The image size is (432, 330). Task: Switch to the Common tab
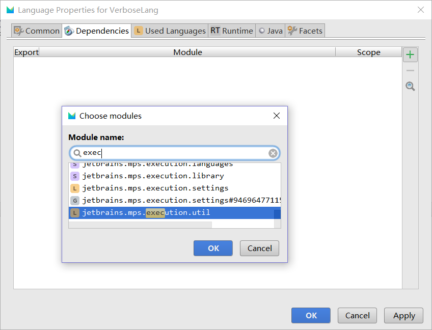pyautogui.click(x=37, y=31)
